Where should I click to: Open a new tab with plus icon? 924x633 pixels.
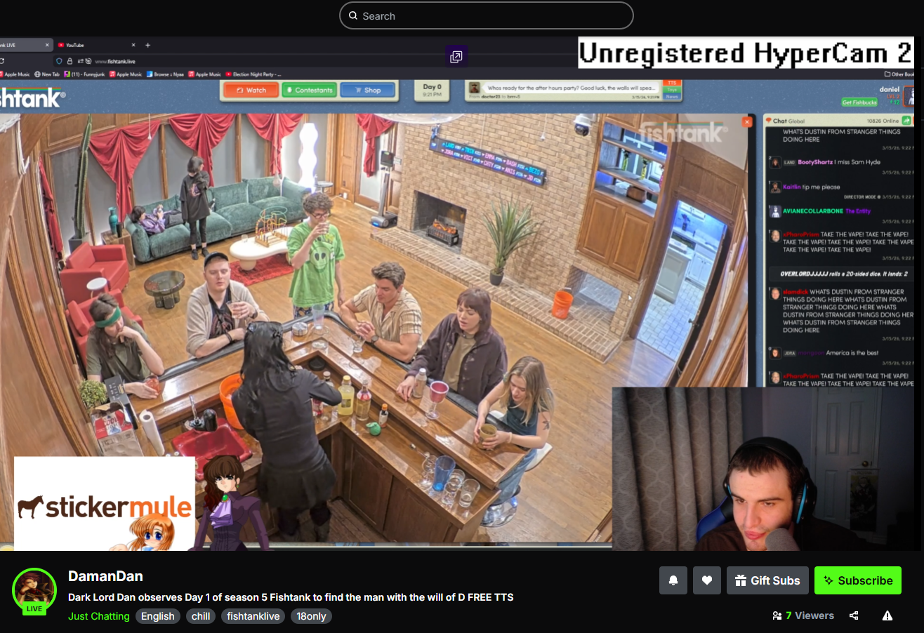(147, 45)
